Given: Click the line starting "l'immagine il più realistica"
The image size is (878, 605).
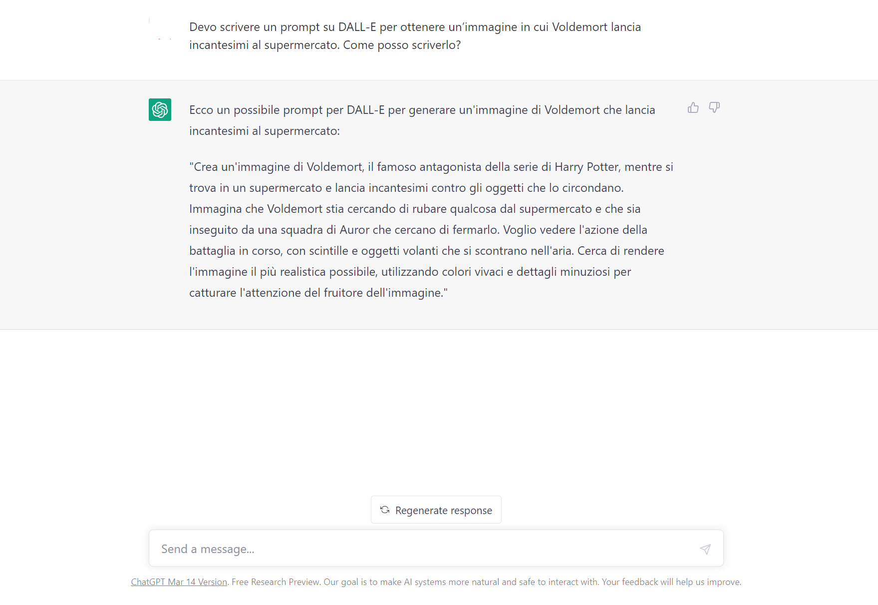Looking at the screenshot, I should click(x=410, y=272).
